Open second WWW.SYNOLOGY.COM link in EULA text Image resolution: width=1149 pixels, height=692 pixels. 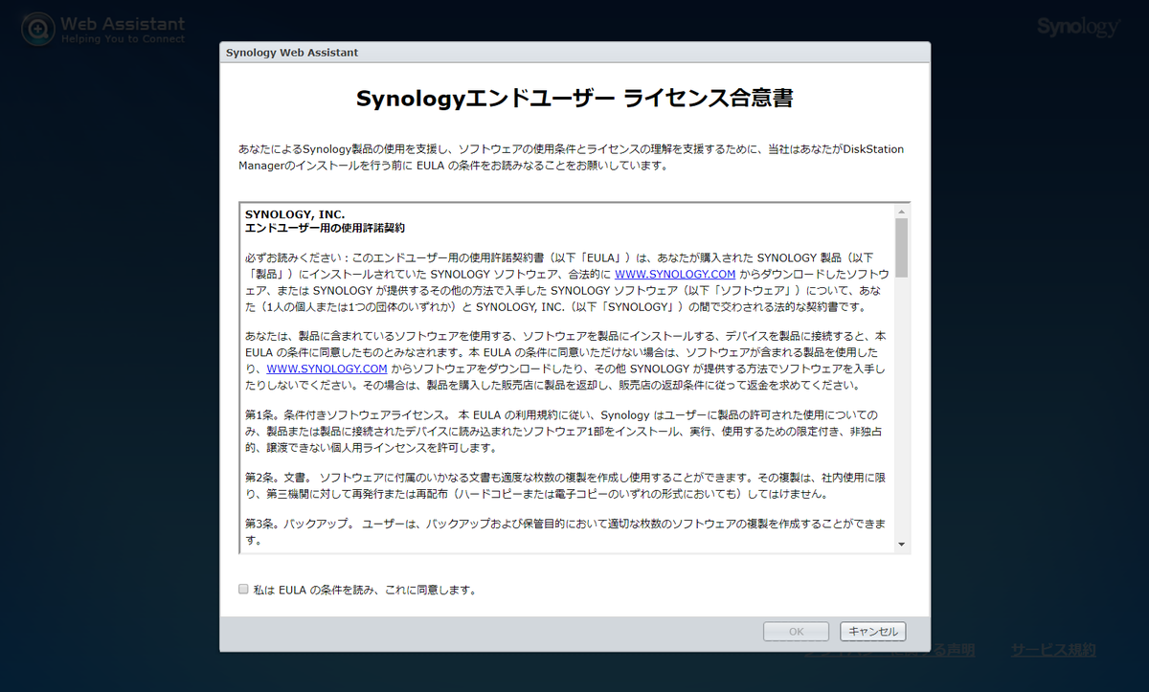coord(327,368)
